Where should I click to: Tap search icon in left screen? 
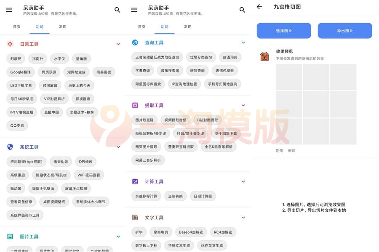coord(117,10)
